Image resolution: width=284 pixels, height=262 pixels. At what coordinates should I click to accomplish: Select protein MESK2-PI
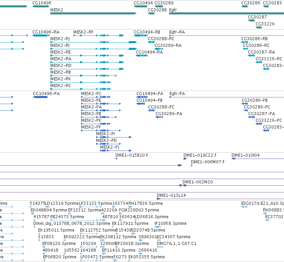[x=105, y=134]
